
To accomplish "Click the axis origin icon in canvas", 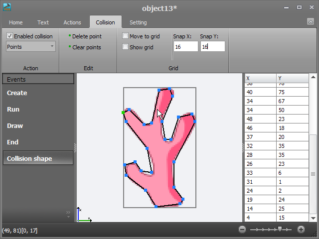I will pyautogui.click(x=83, y=215).
